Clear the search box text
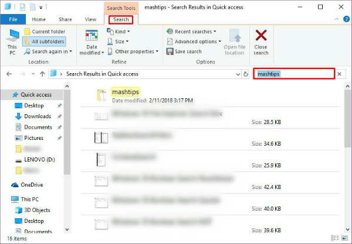 pyautogui.click(x=340, y=74)
